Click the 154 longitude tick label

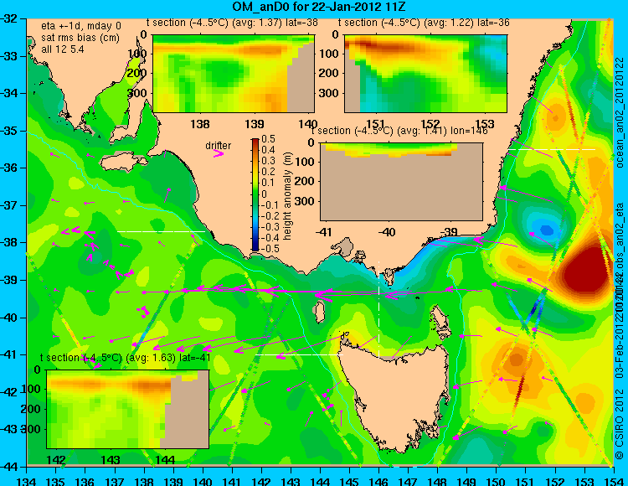point(614,481)
